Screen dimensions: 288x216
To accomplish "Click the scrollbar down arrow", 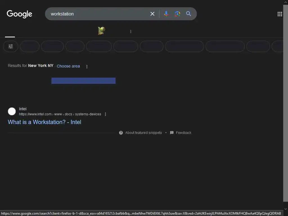I will coord(285,209).
